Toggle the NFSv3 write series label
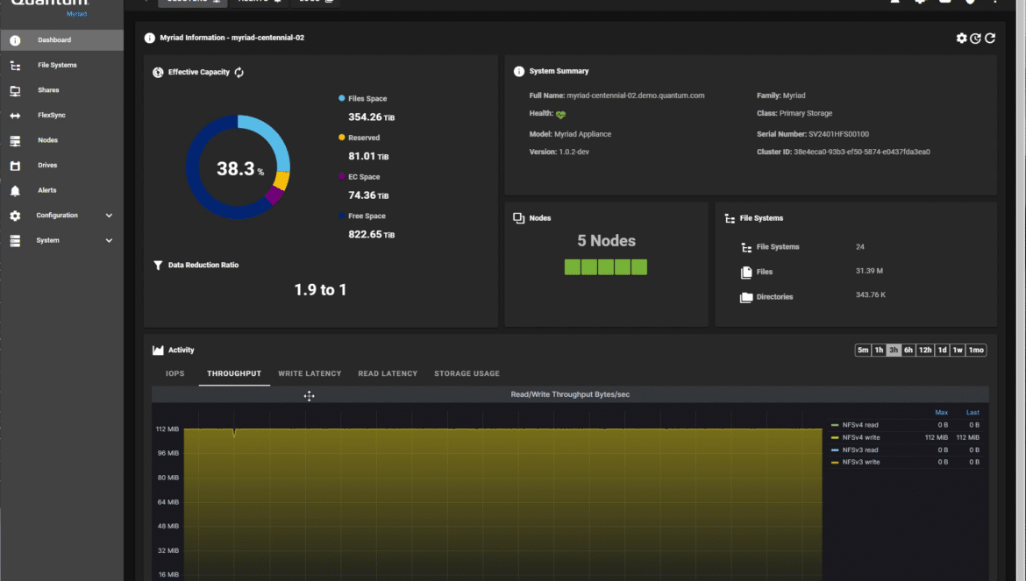 pos(861,462)
